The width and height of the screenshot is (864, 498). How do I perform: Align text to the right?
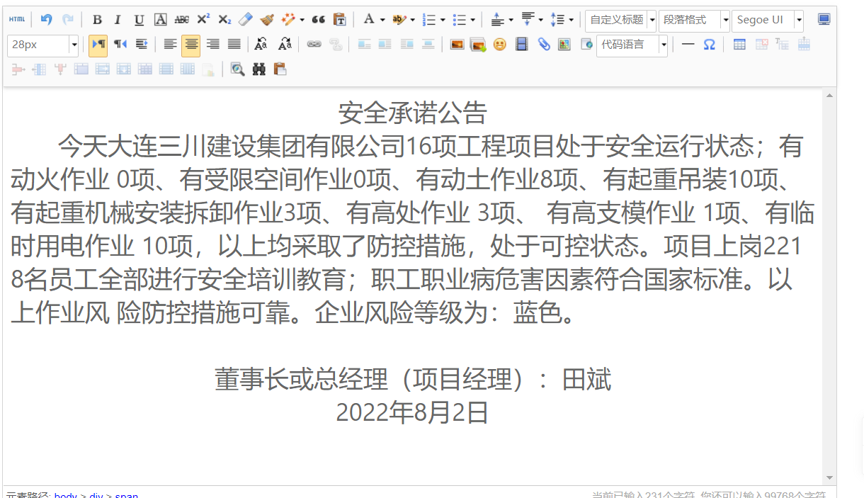click(x=212, y=45)
